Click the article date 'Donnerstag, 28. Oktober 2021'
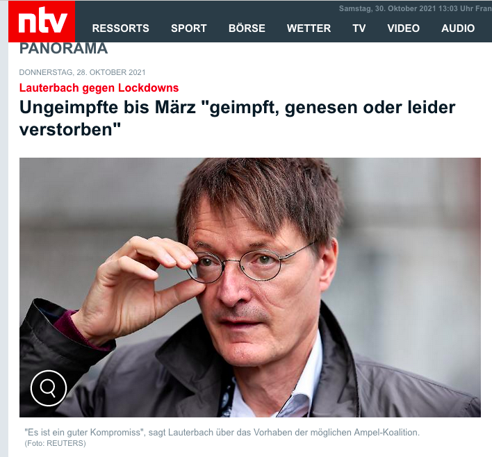Viewport: 492px width, 457px height. [82, 72]
